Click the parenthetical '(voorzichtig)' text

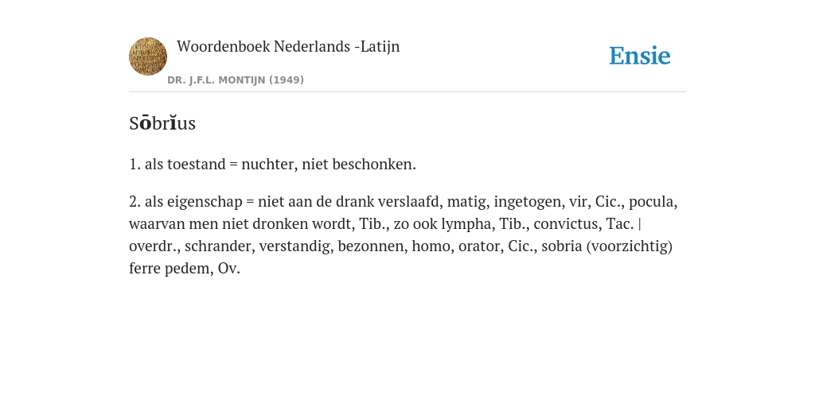630,246
